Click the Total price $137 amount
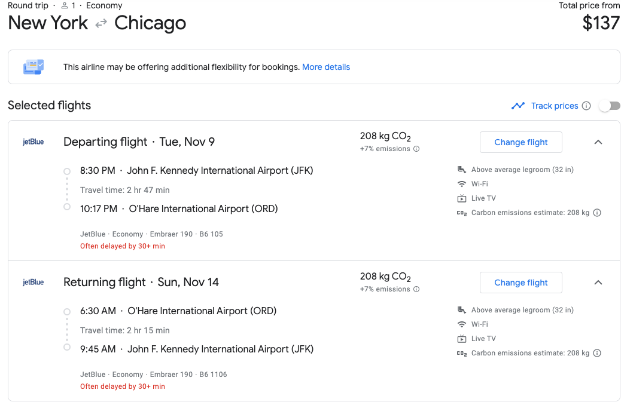 [601, 23]
